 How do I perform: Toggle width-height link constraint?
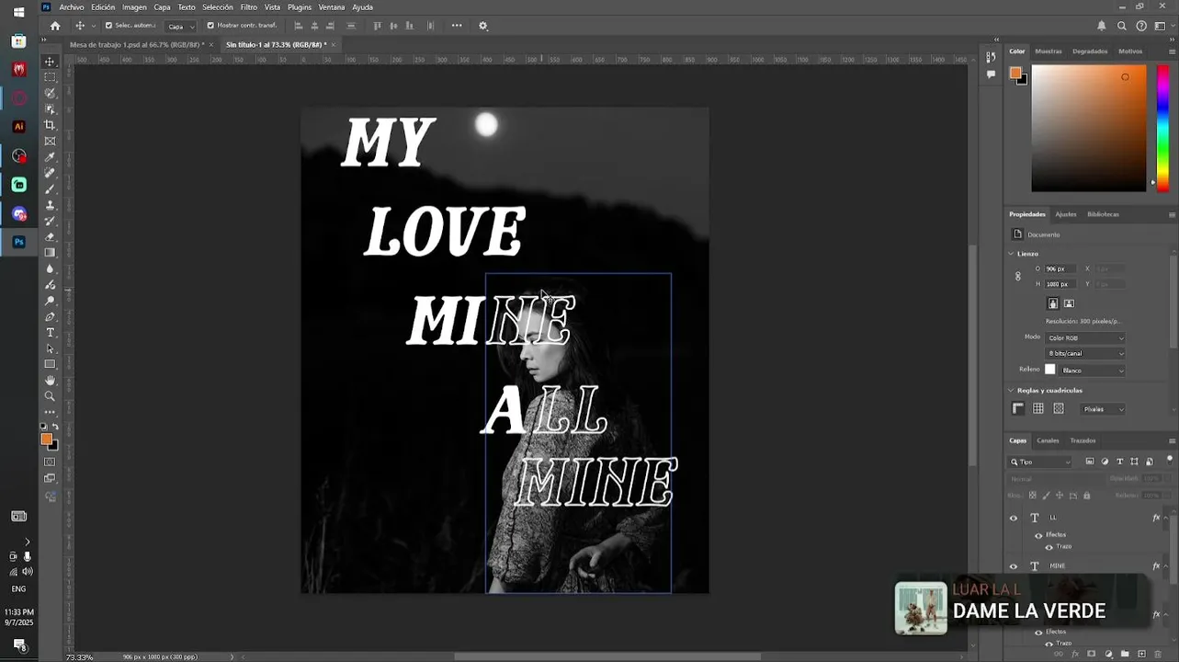[1017, 276]
